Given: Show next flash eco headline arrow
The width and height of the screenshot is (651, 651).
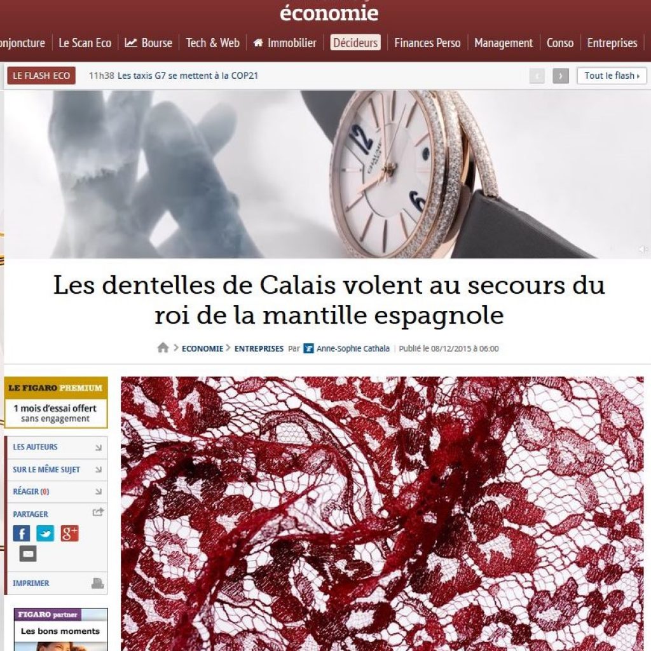Looking at the screenshot, I should [561, 76].
